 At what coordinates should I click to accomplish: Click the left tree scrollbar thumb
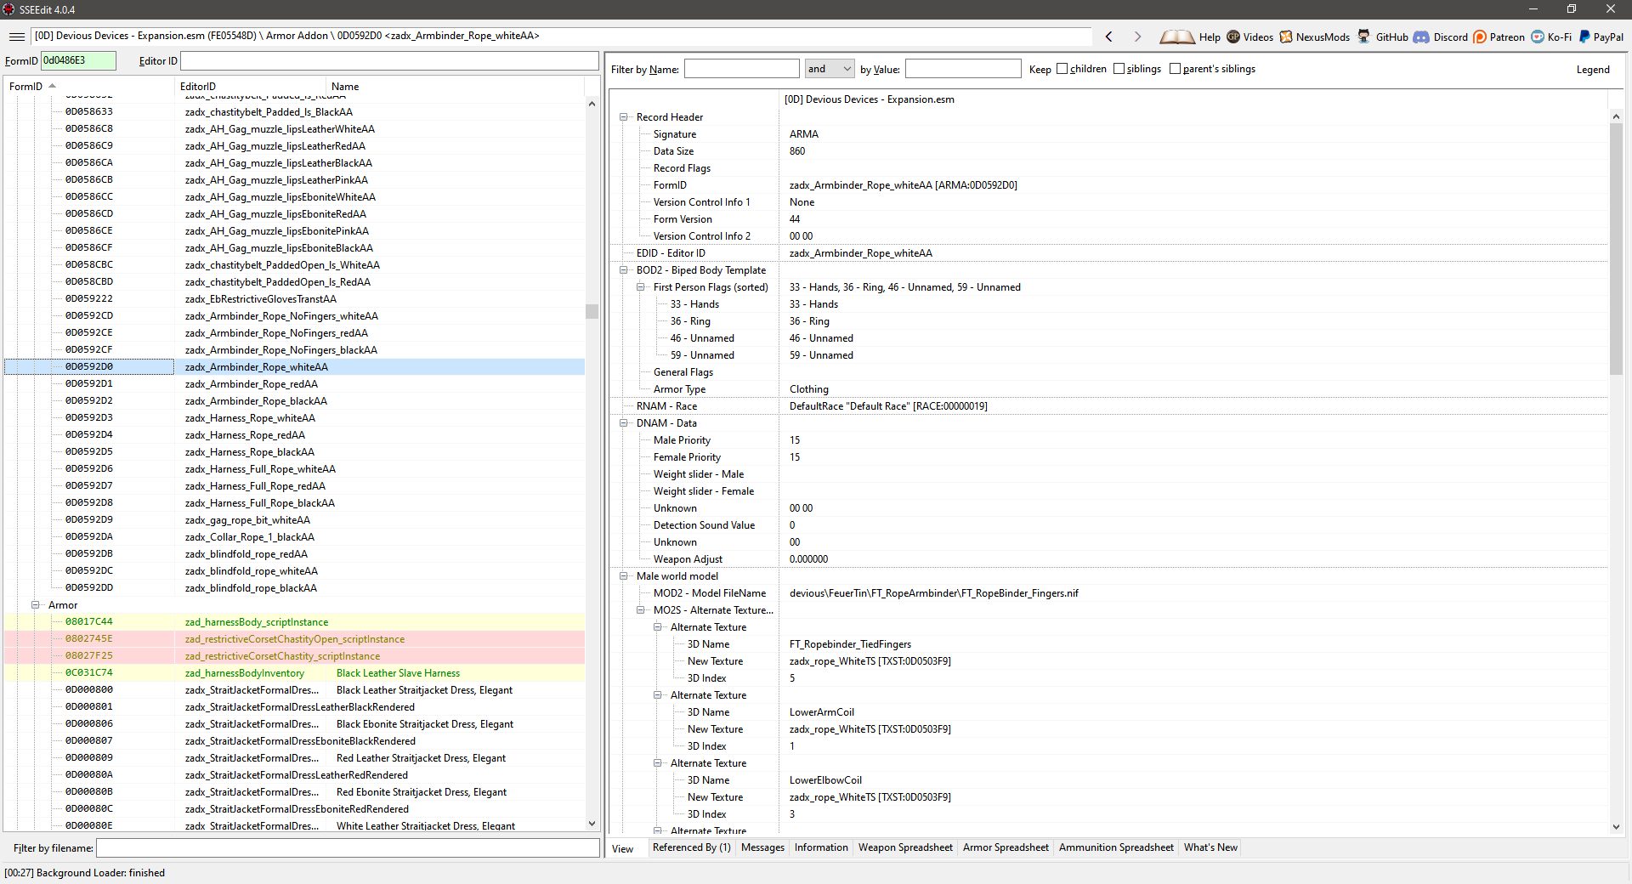[x=592, y=311]
